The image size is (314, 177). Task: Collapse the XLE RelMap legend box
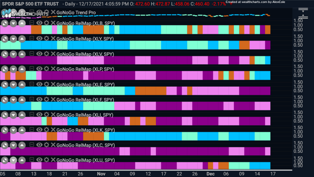(32, 84)
